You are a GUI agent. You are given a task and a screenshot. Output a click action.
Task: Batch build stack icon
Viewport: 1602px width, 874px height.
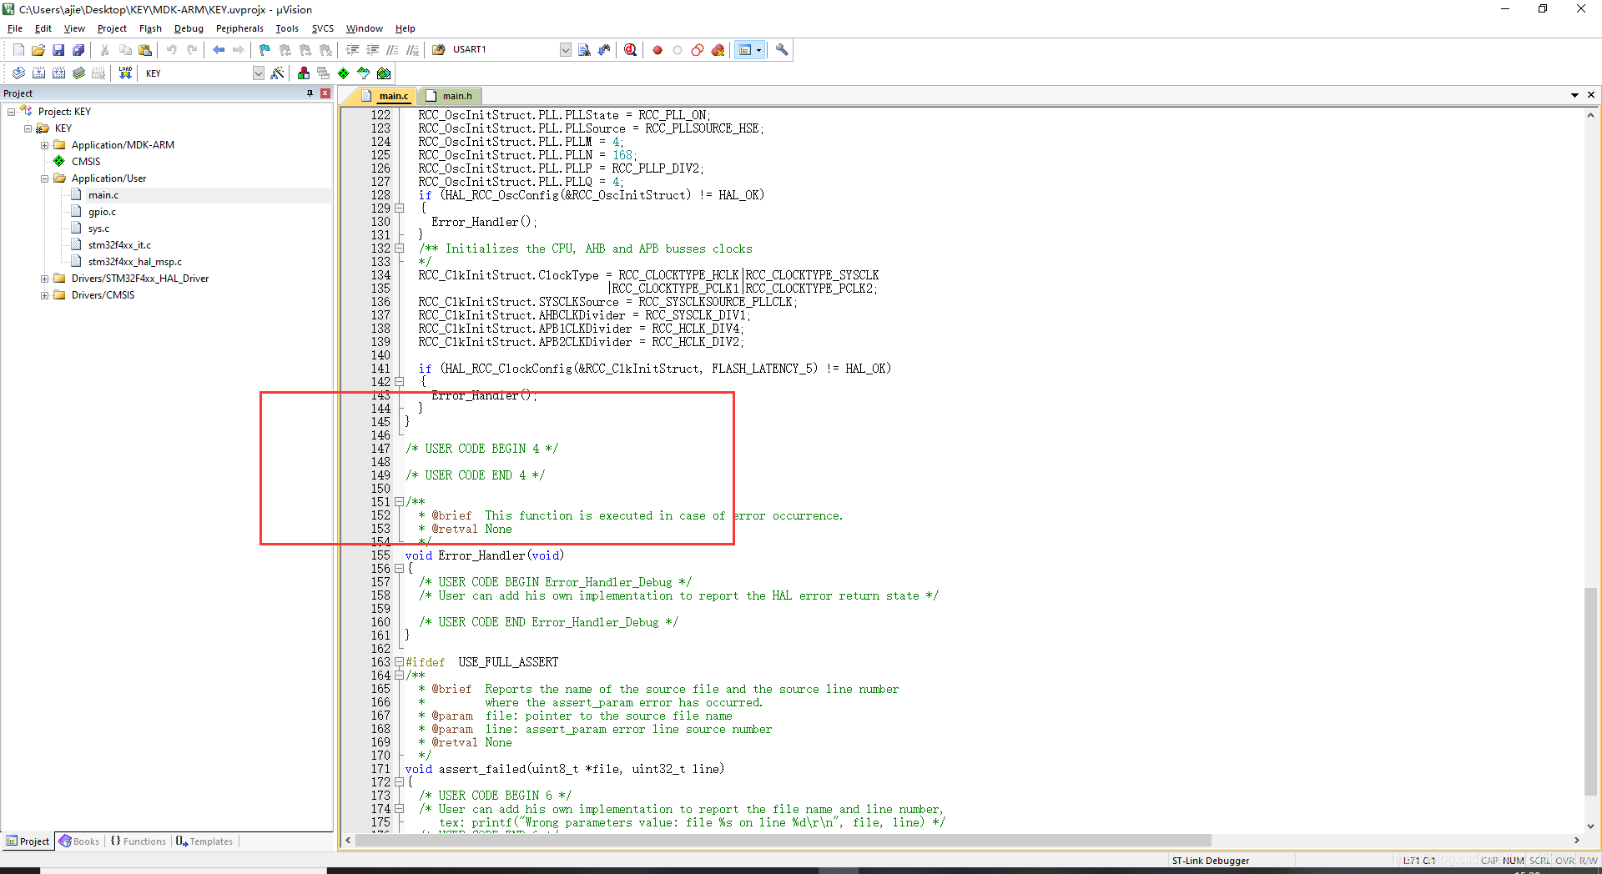(78, 73)
